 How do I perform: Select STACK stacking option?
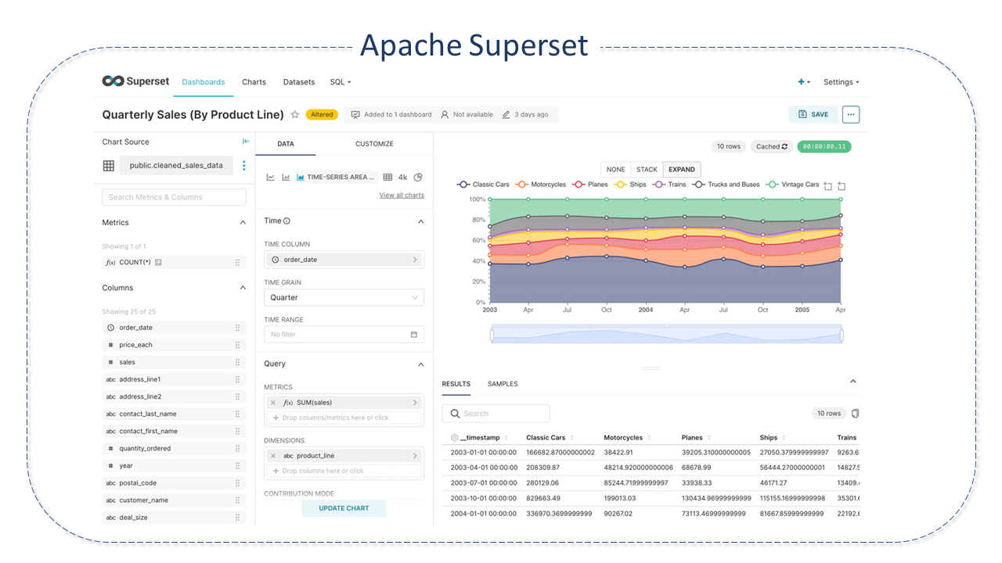[x=647, y=170]
